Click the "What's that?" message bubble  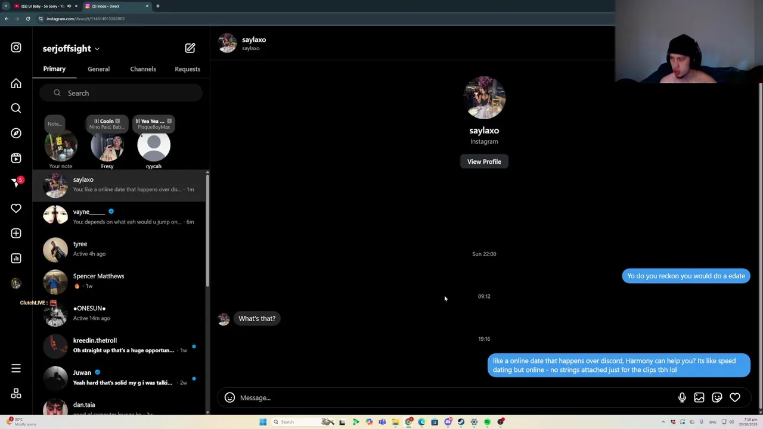tap(257, 318)
